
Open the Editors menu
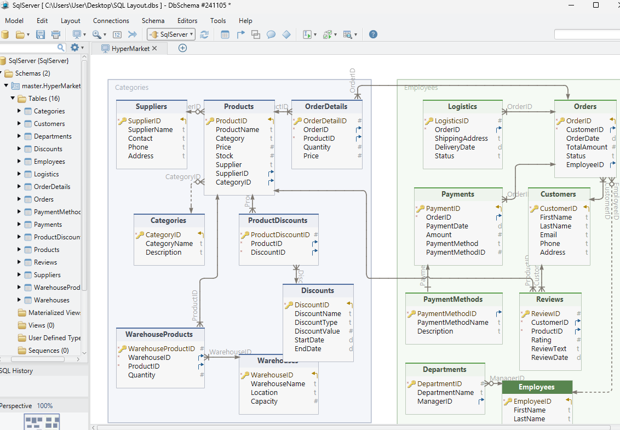187,21
